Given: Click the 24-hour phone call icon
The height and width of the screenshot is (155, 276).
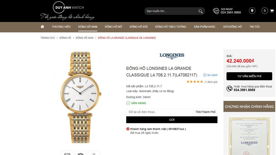Looking at the screenshot, I should click(216, 11).
